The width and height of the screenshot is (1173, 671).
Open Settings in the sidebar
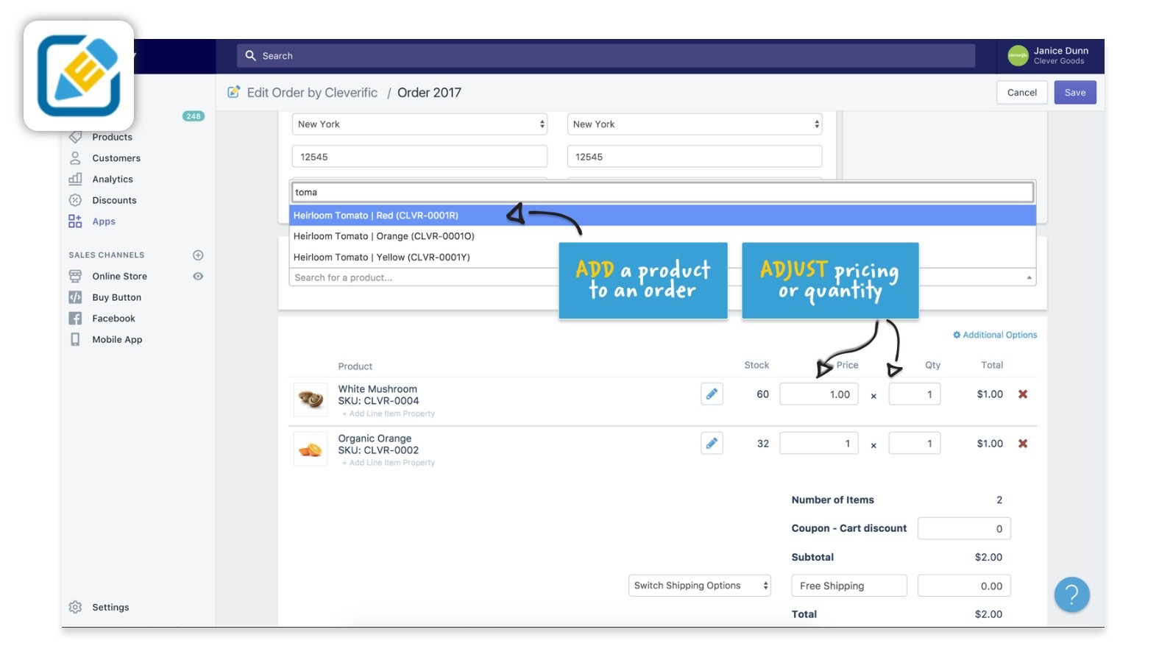[x=110, y=608]
